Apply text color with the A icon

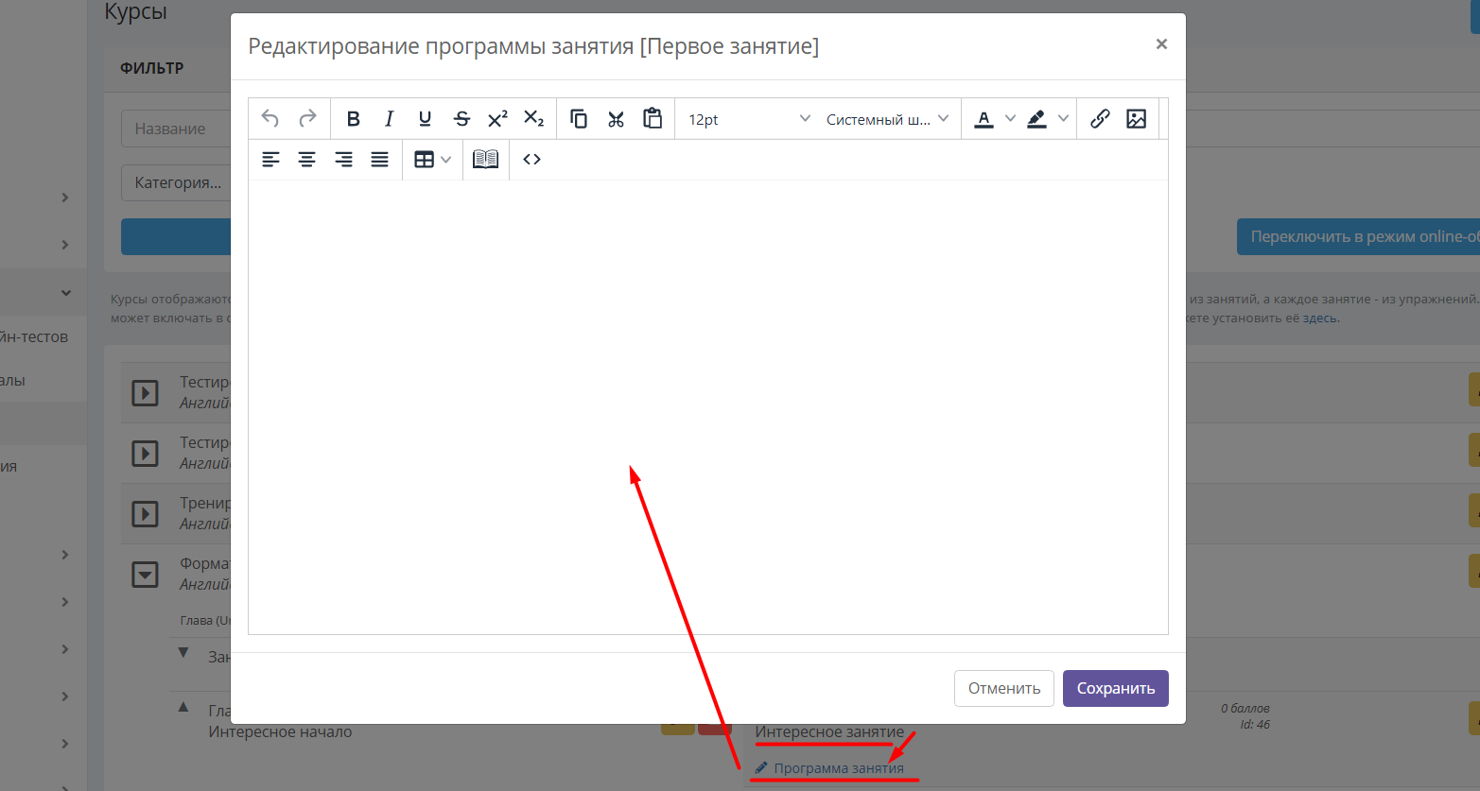984,118
